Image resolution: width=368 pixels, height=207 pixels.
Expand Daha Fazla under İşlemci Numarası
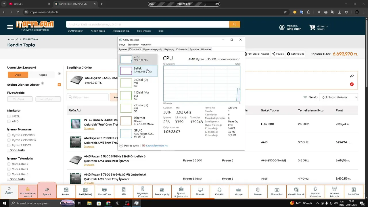[x=16, y=150]
